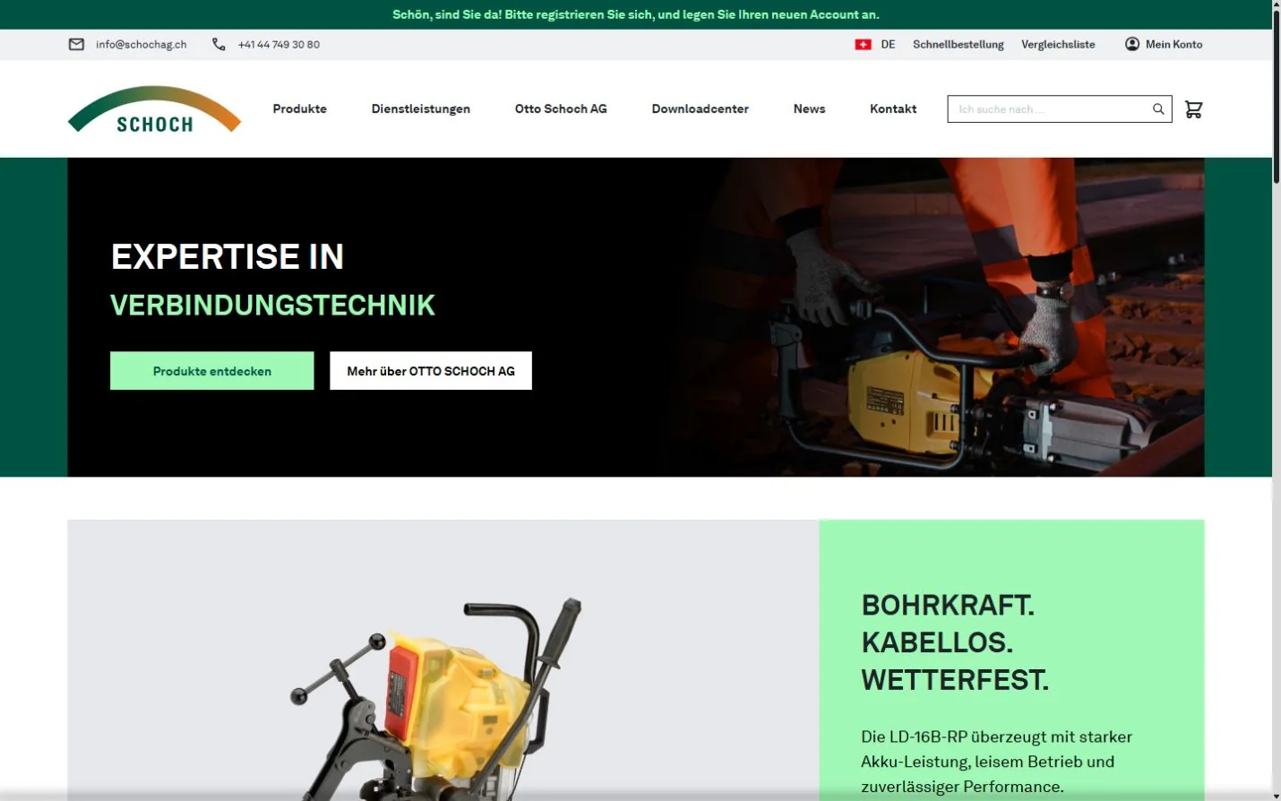Click the user account icon
This screenshot has height=801, width=1281.
(x=1132, y=44)
